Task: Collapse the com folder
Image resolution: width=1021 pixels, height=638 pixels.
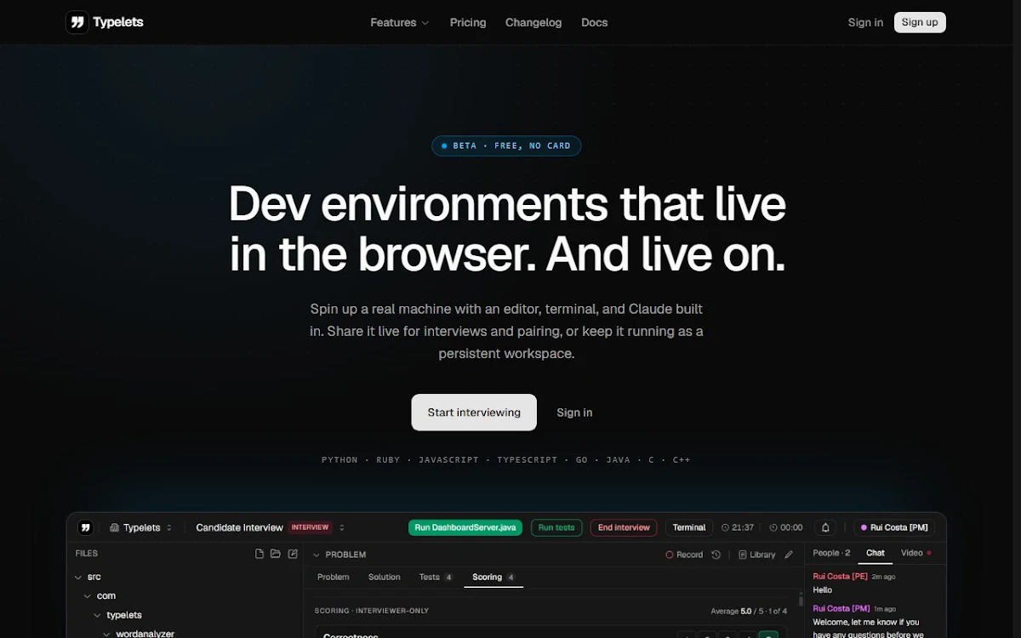Action: click(x=88, y=595)
